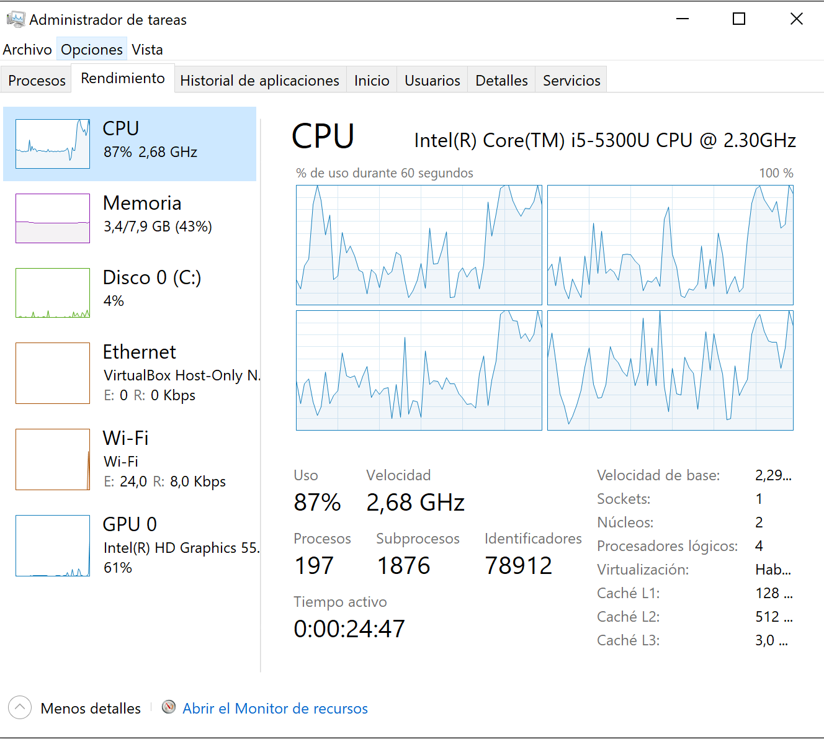Open the GPU 0 graph icon
Viewport: 824px width, 739px height.
[53, 545]
